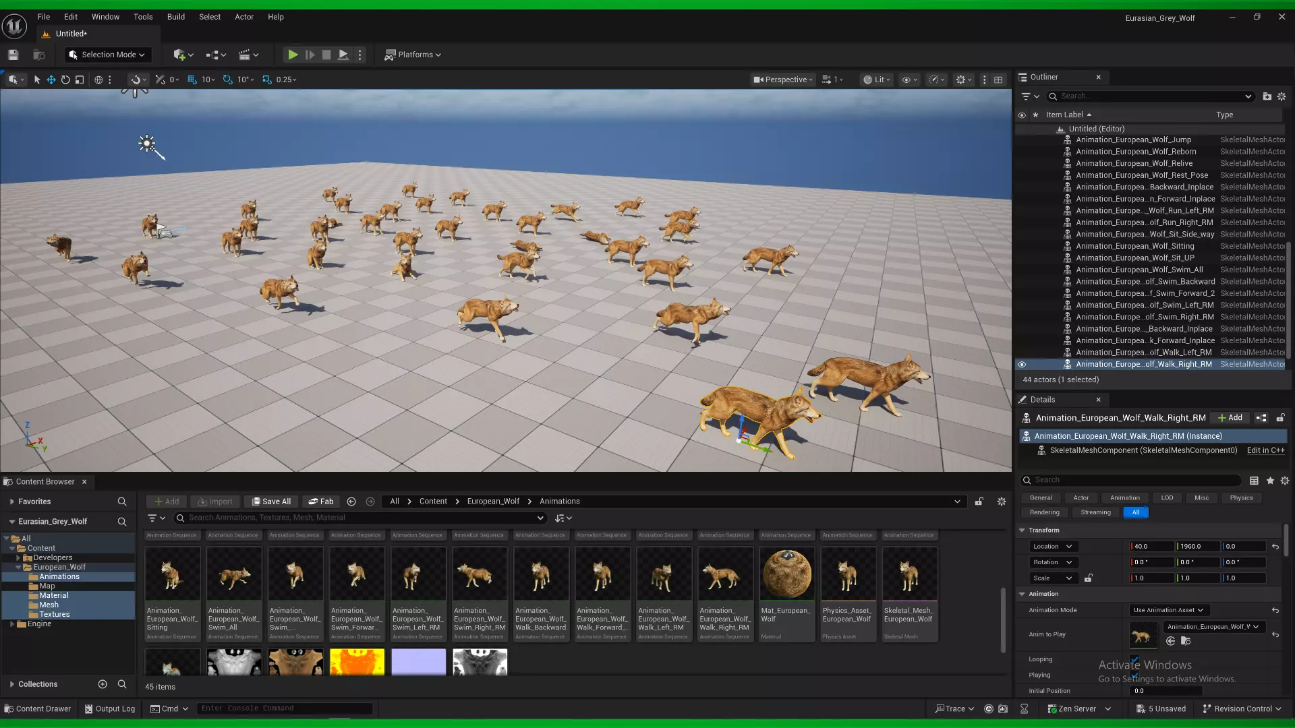Select the rotate gizmo tool
This screenshot has height=728, width=1295.
click(65, 80)
